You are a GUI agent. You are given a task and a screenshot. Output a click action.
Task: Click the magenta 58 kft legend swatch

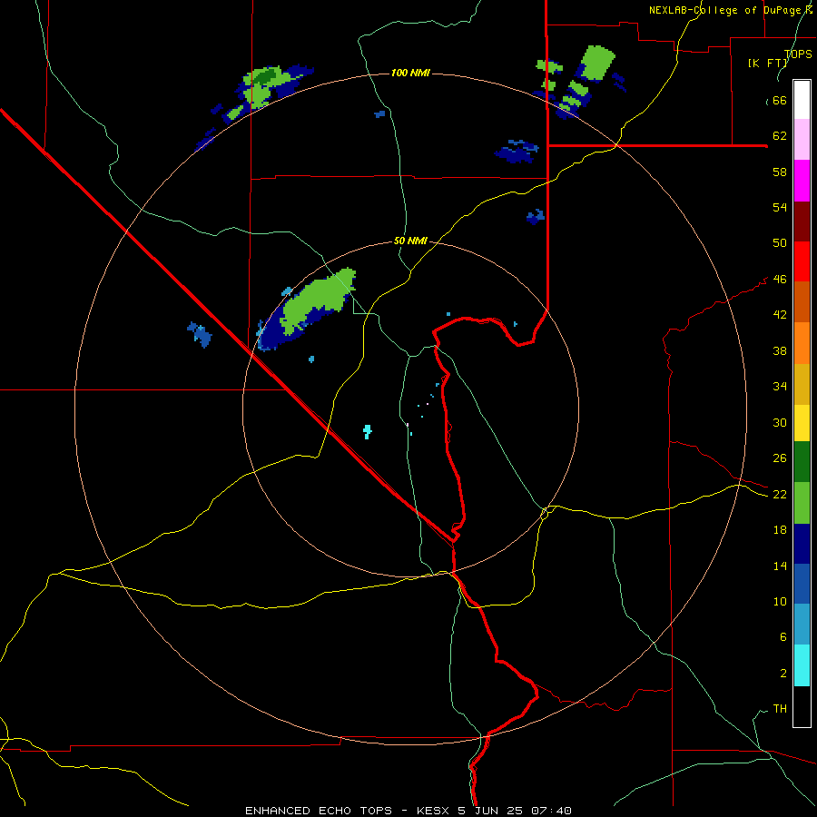(802, 181)
